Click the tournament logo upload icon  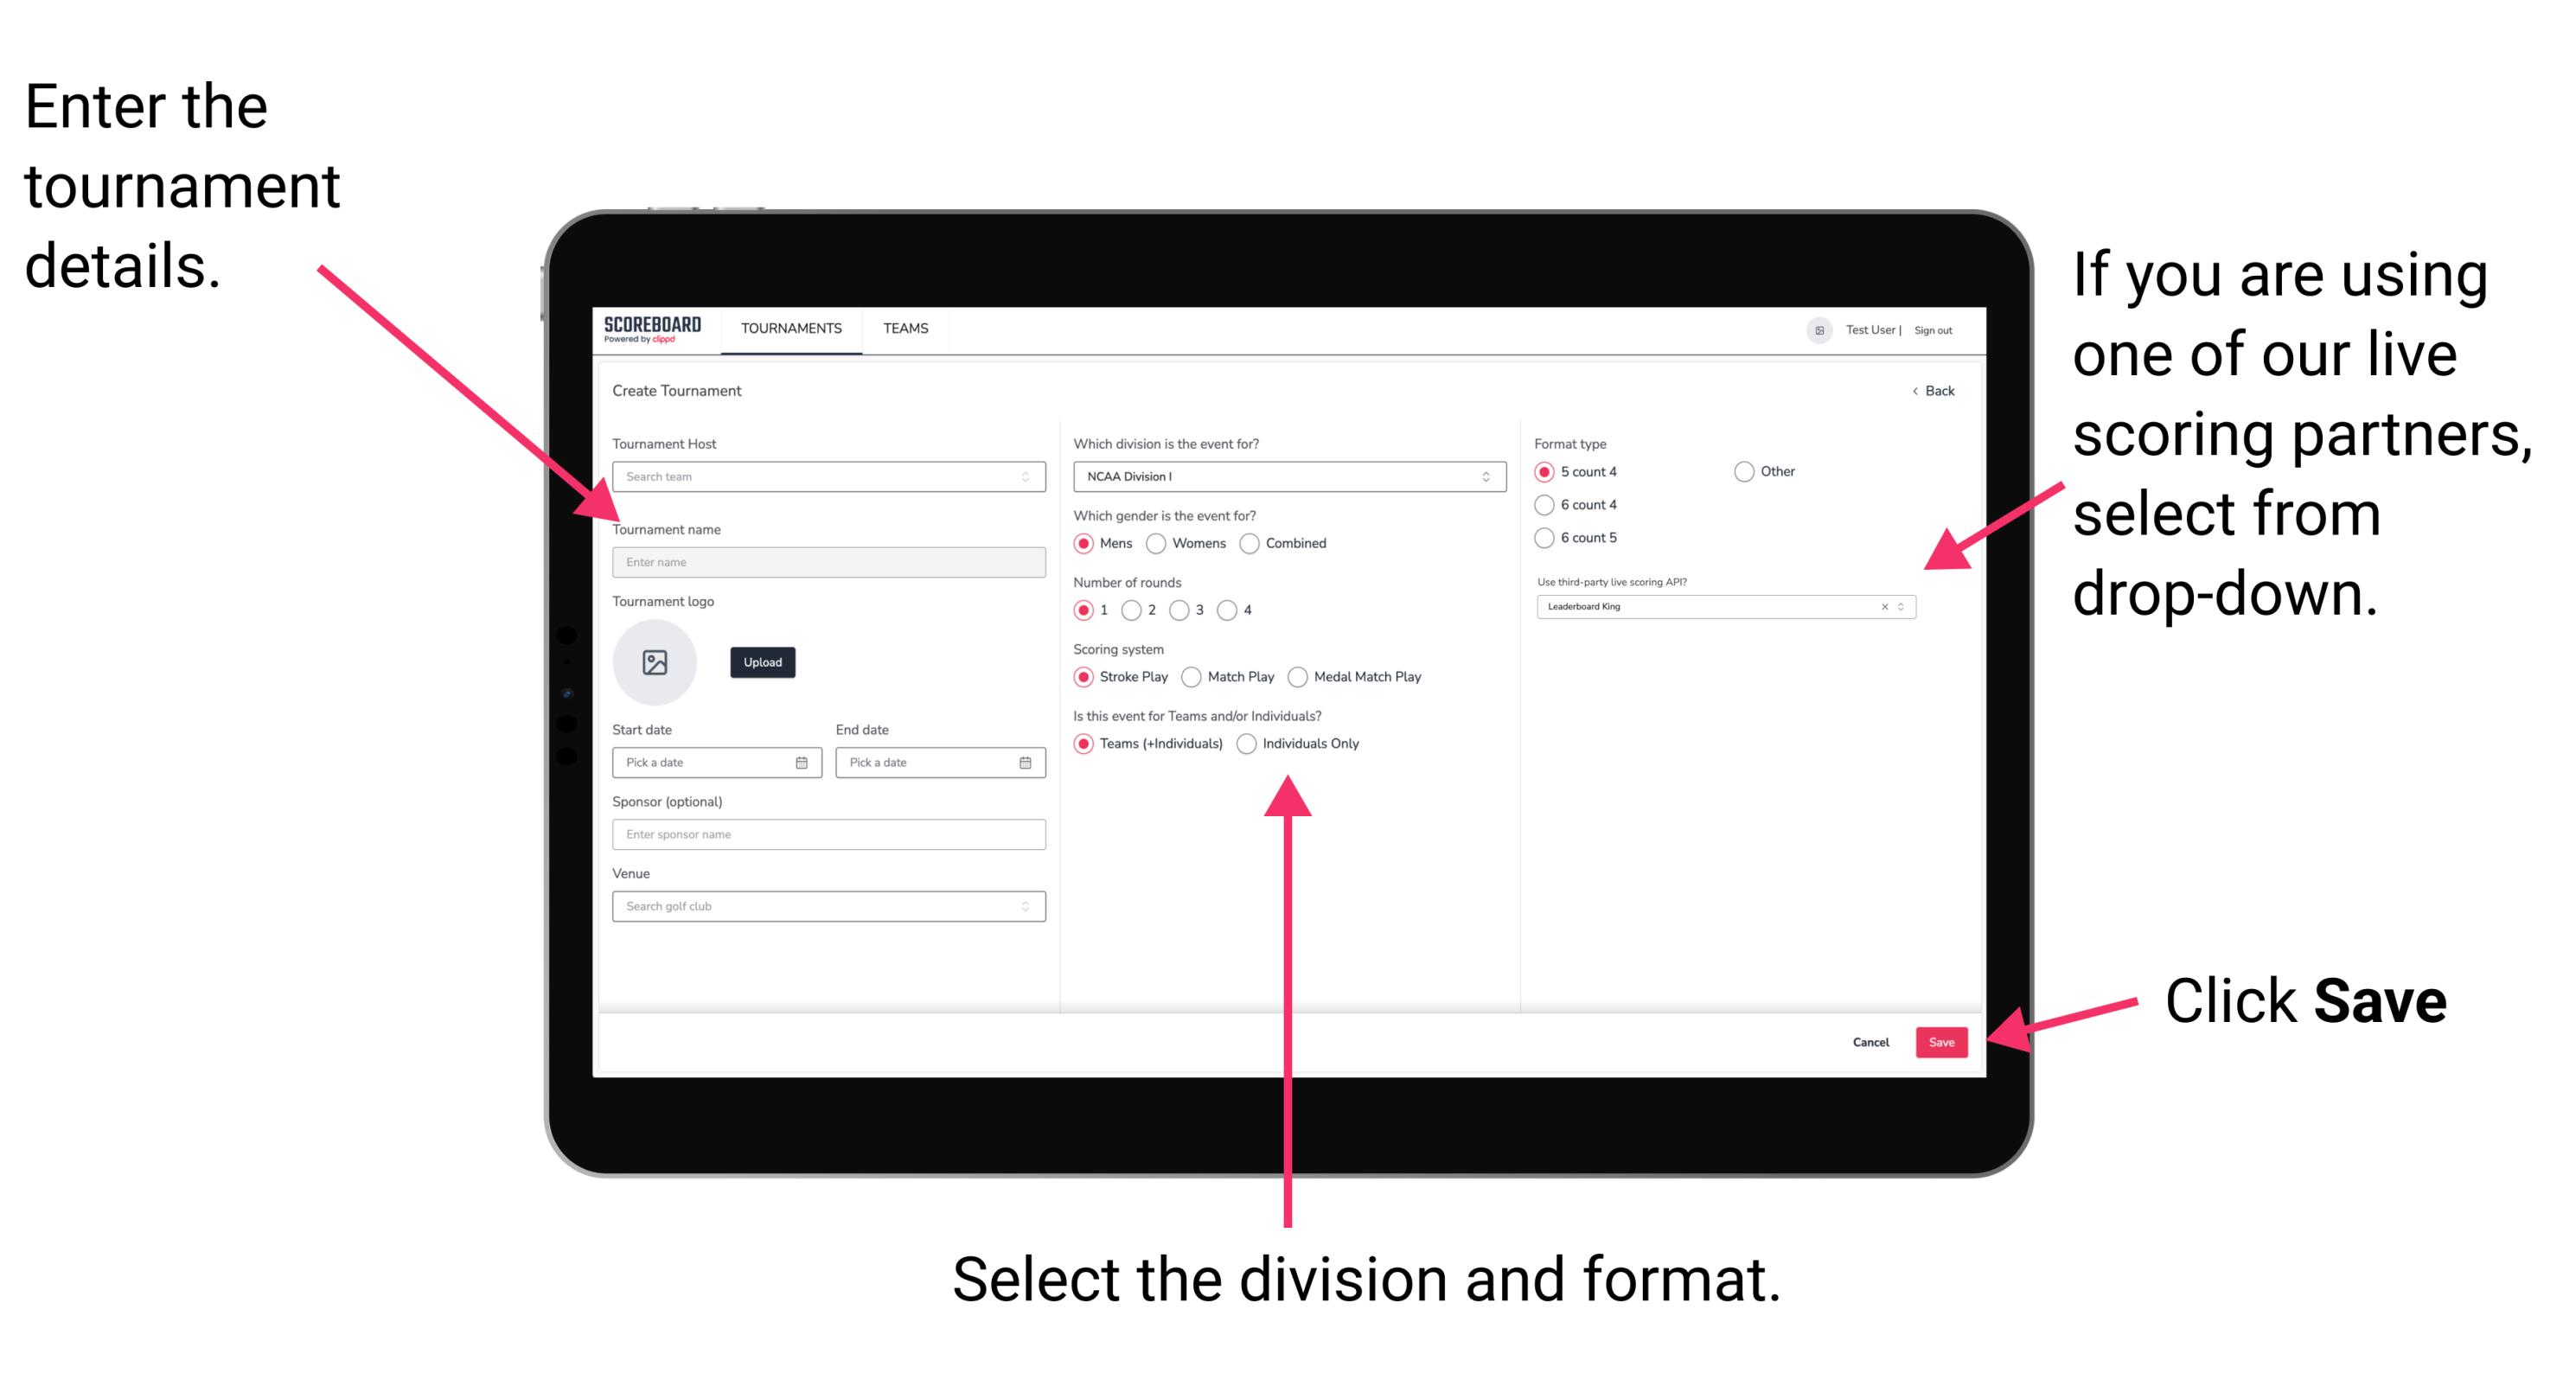657,662
